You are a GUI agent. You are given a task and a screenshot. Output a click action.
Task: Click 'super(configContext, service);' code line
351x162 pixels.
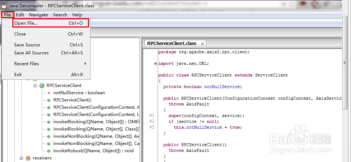click(x=207, y=116)
